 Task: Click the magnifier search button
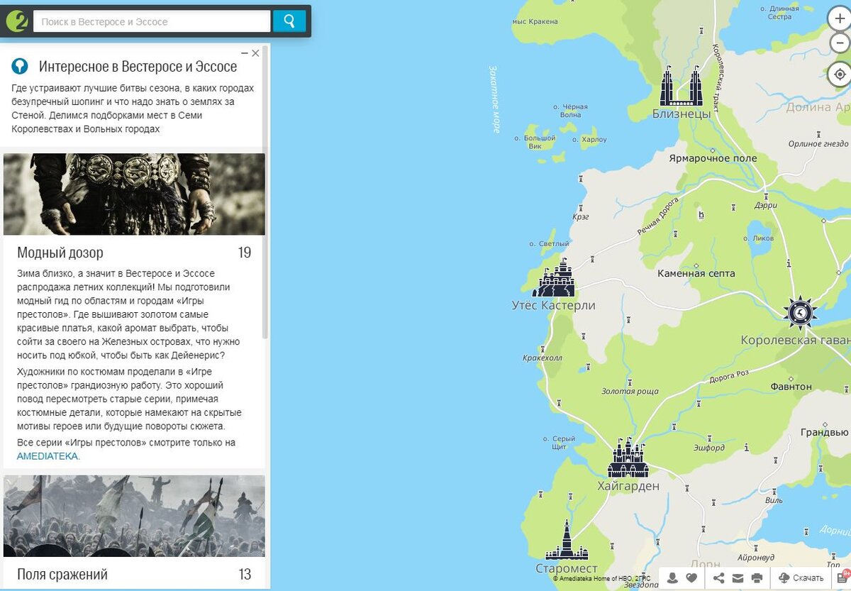289,21
